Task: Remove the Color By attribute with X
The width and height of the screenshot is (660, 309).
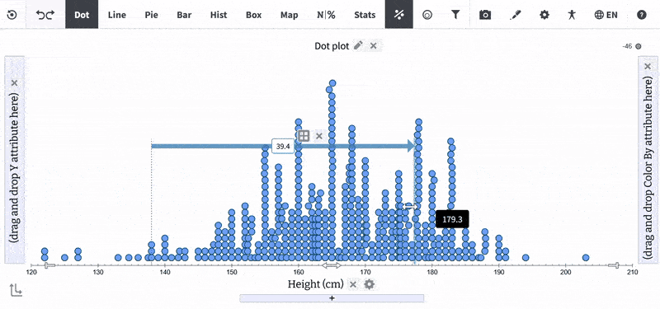Action: (x=648, y=67)
